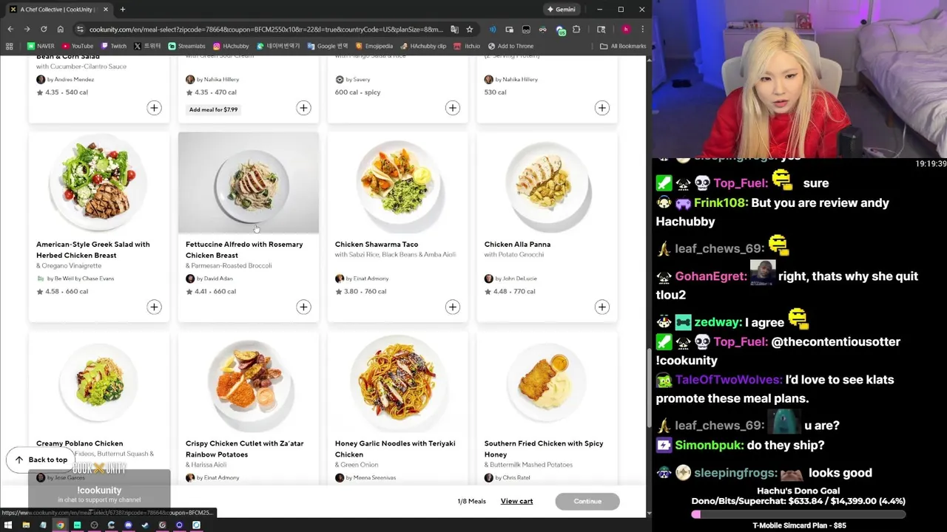The height and width of the screenshot is (532, 947).
Task: Add the 530 cal meal by Nahika Hillery
Action: 602,108
